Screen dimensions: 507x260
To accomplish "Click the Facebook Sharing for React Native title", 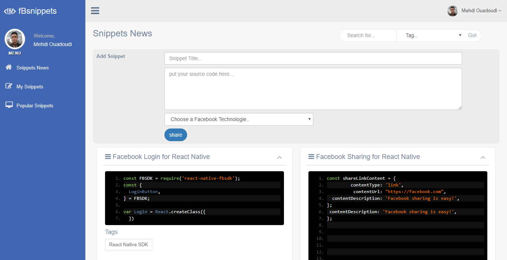I will click(368, 157).
